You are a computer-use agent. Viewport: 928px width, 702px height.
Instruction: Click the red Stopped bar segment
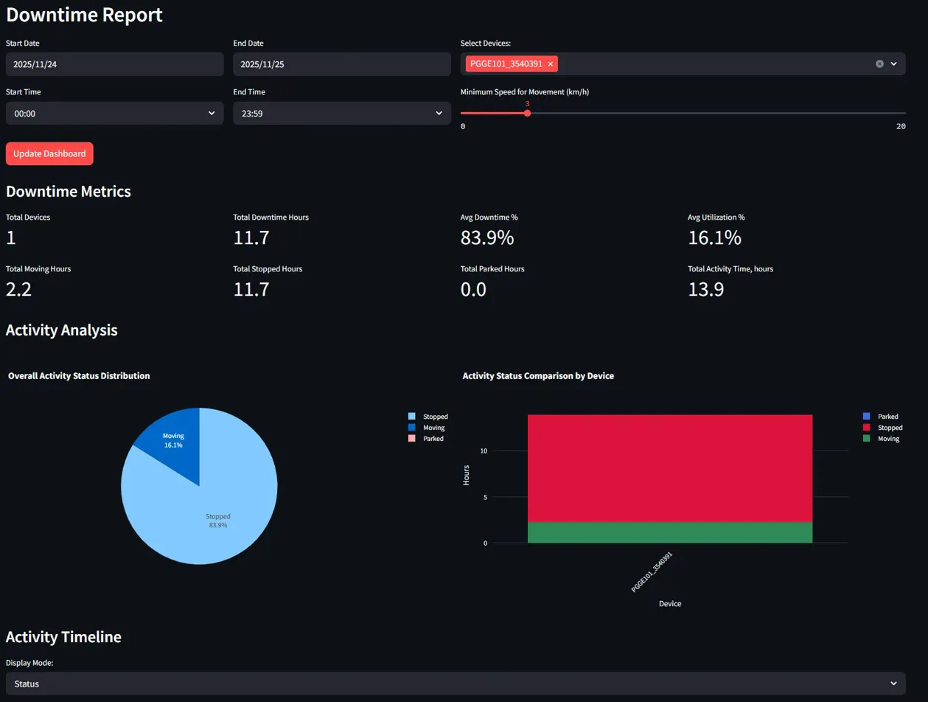click(x=669, y=468)
